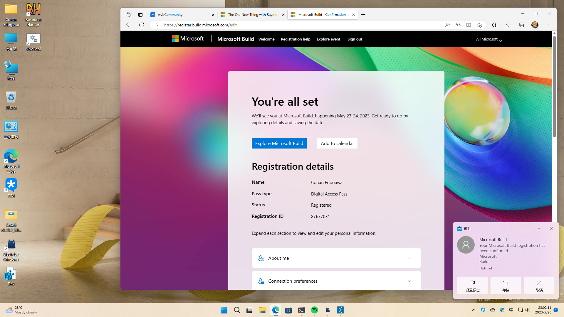Open Terminal from taskbar
564x317 pixels.
(x=302, y=310)
